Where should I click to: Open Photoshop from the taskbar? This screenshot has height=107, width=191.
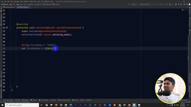95,105
